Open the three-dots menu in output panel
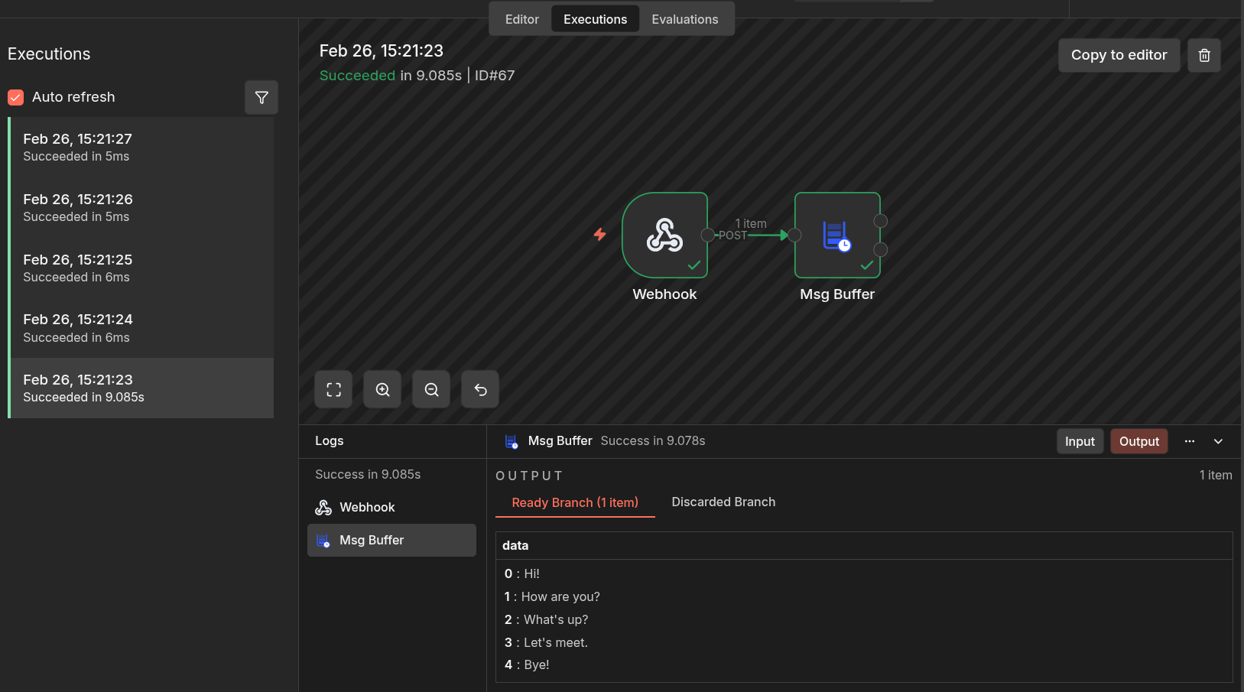 1190,441
